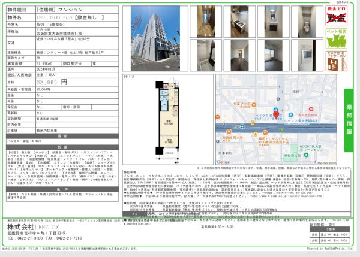360x257 pixels.
Task: Click the green HOOP7 shopping marker icon
Action: (306, 155)
